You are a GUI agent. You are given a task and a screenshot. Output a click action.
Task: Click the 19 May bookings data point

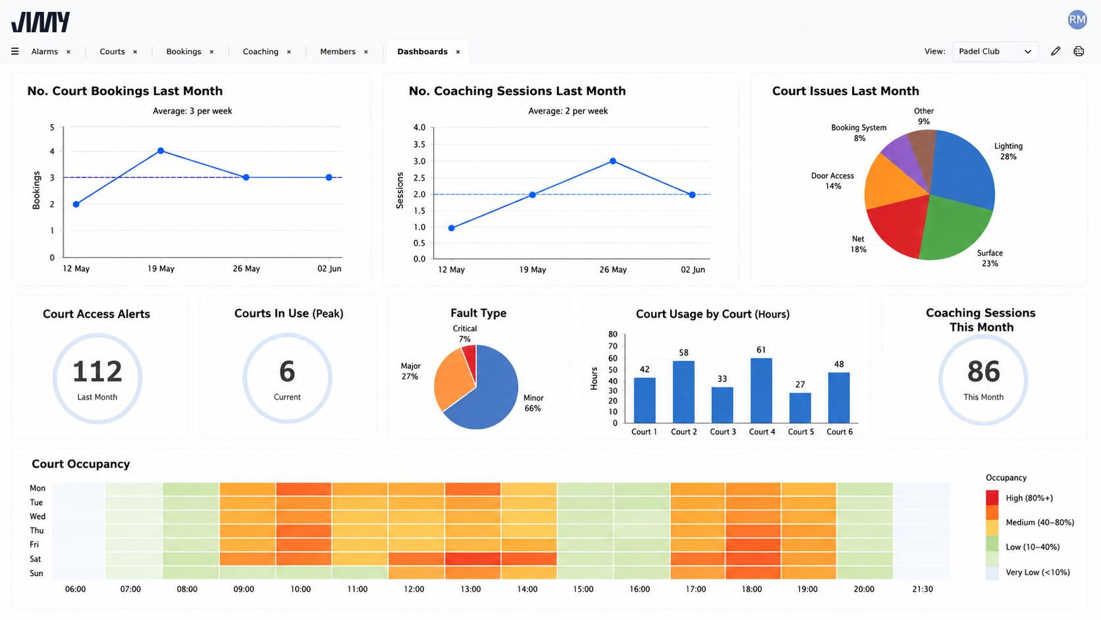coord(161,151)
